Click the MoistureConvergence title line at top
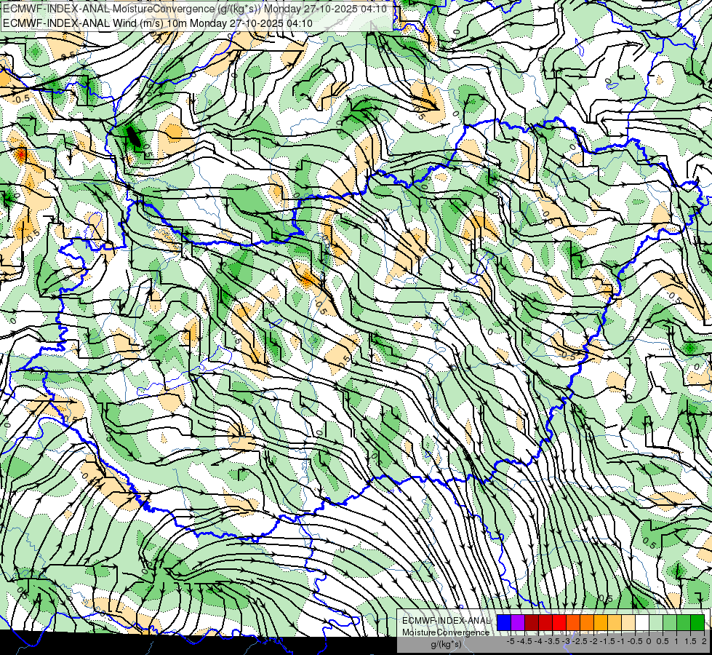This screenshot has height=655, width=712. (195, 9)
